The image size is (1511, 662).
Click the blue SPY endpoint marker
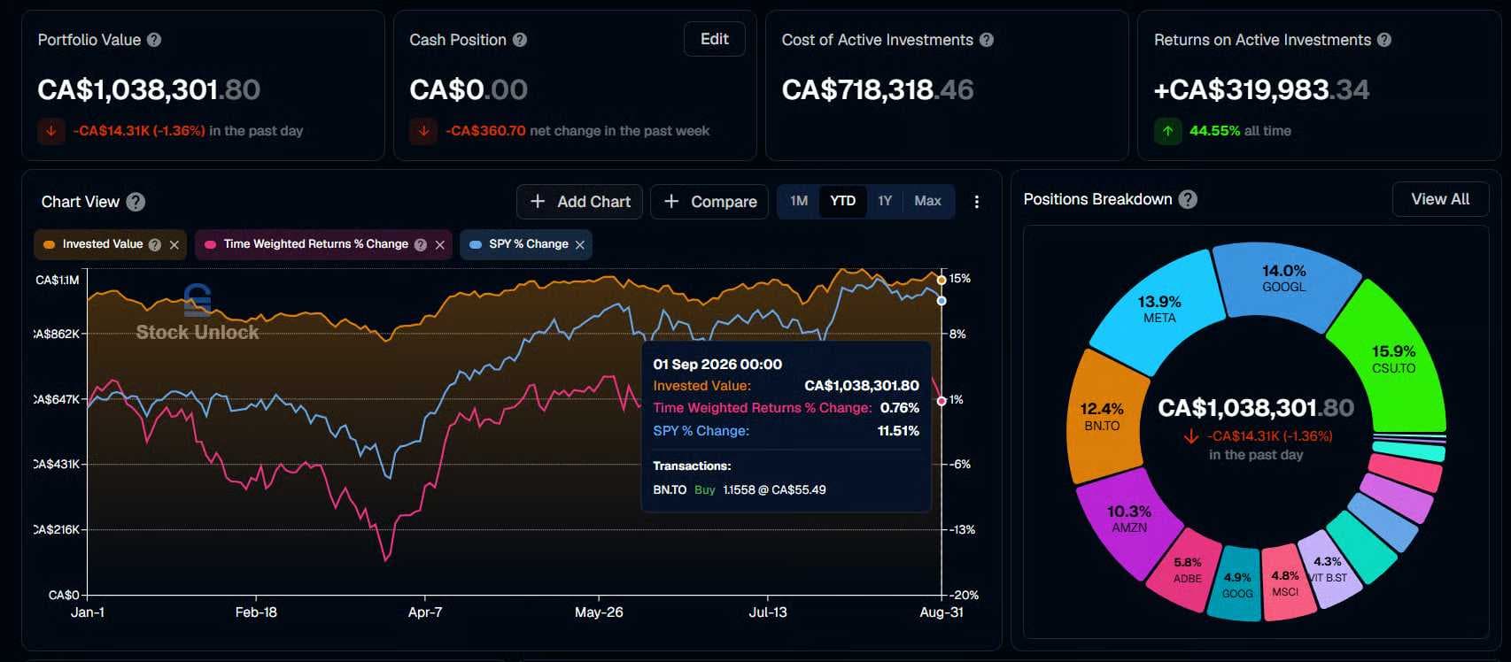point(941,301)
